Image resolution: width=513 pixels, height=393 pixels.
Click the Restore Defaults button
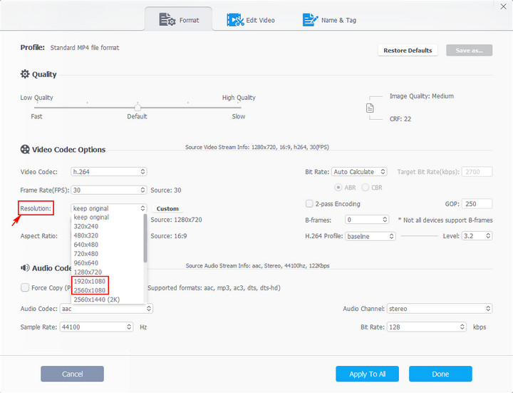click(408, 51)
